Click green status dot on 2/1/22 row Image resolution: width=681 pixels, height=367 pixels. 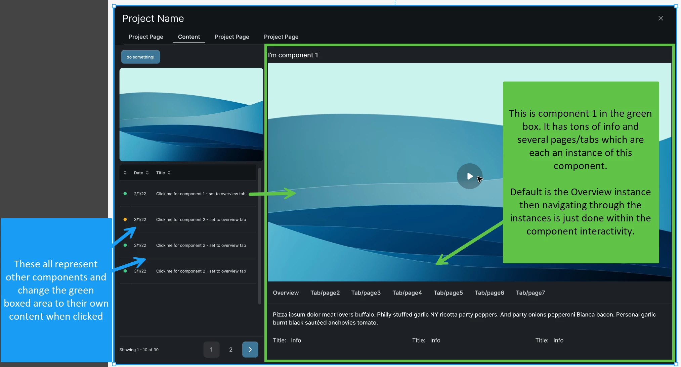pyautogui.click(x=125, y=194)
